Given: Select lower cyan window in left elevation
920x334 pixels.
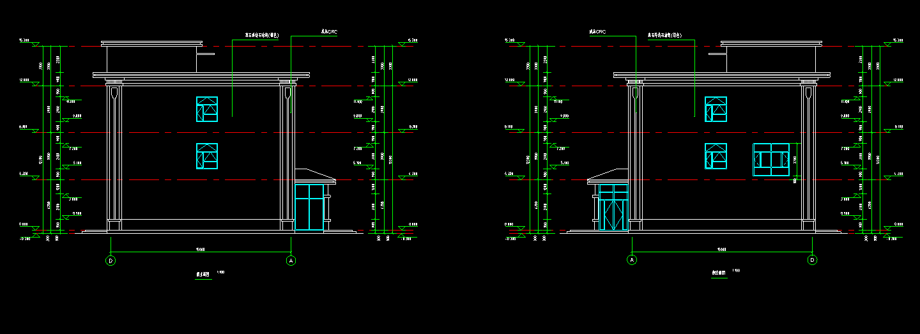Looking at the screenshot, I should point(207,156).
